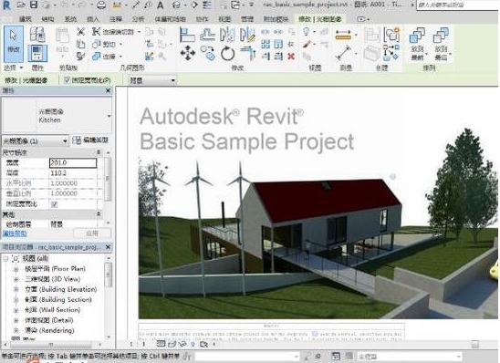Open the 建筑 Architecture ribbon tab

[x=26, y=19]
